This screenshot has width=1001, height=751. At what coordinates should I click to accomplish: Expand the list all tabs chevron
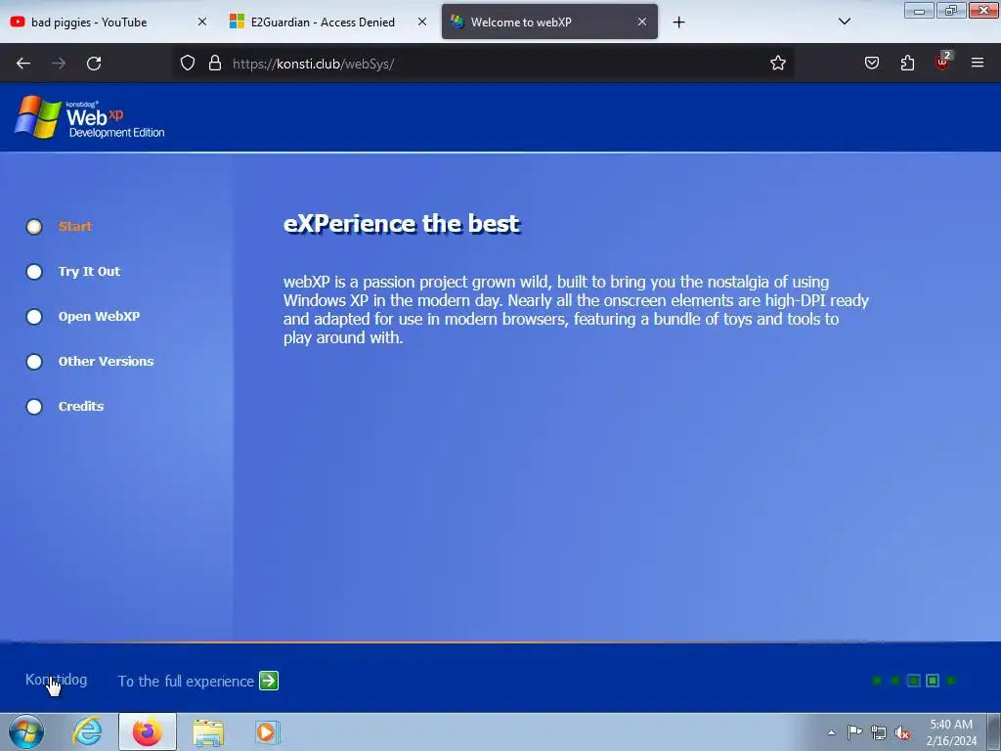click(x=844, y=22)
